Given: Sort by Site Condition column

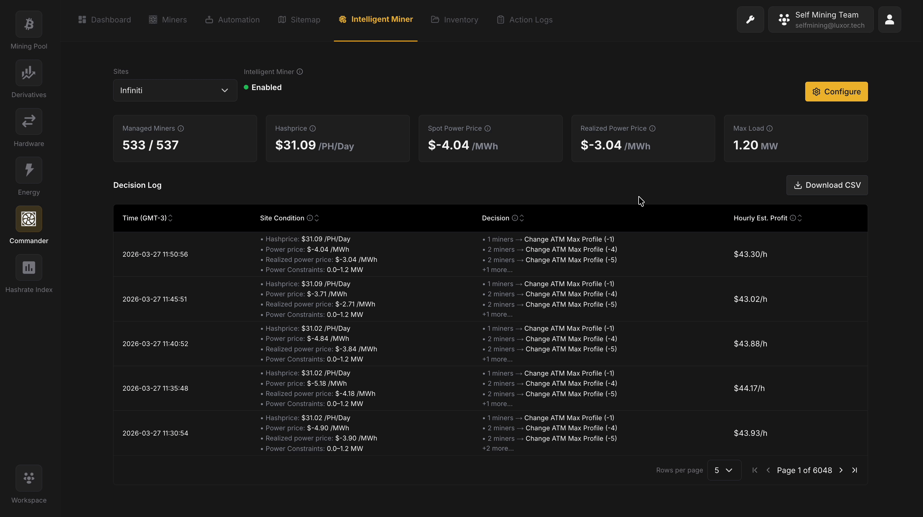Looking at the screenshot, I should [x=317, y=218].
